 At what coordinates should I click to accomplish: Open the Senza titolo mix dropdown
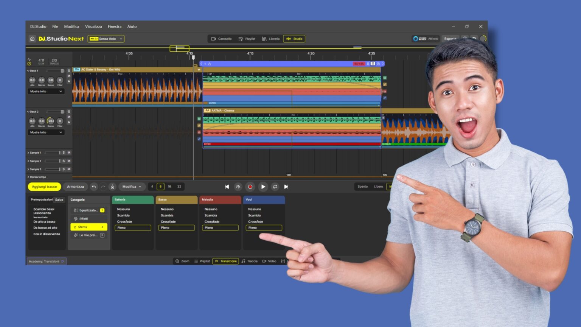click(106, 39)
